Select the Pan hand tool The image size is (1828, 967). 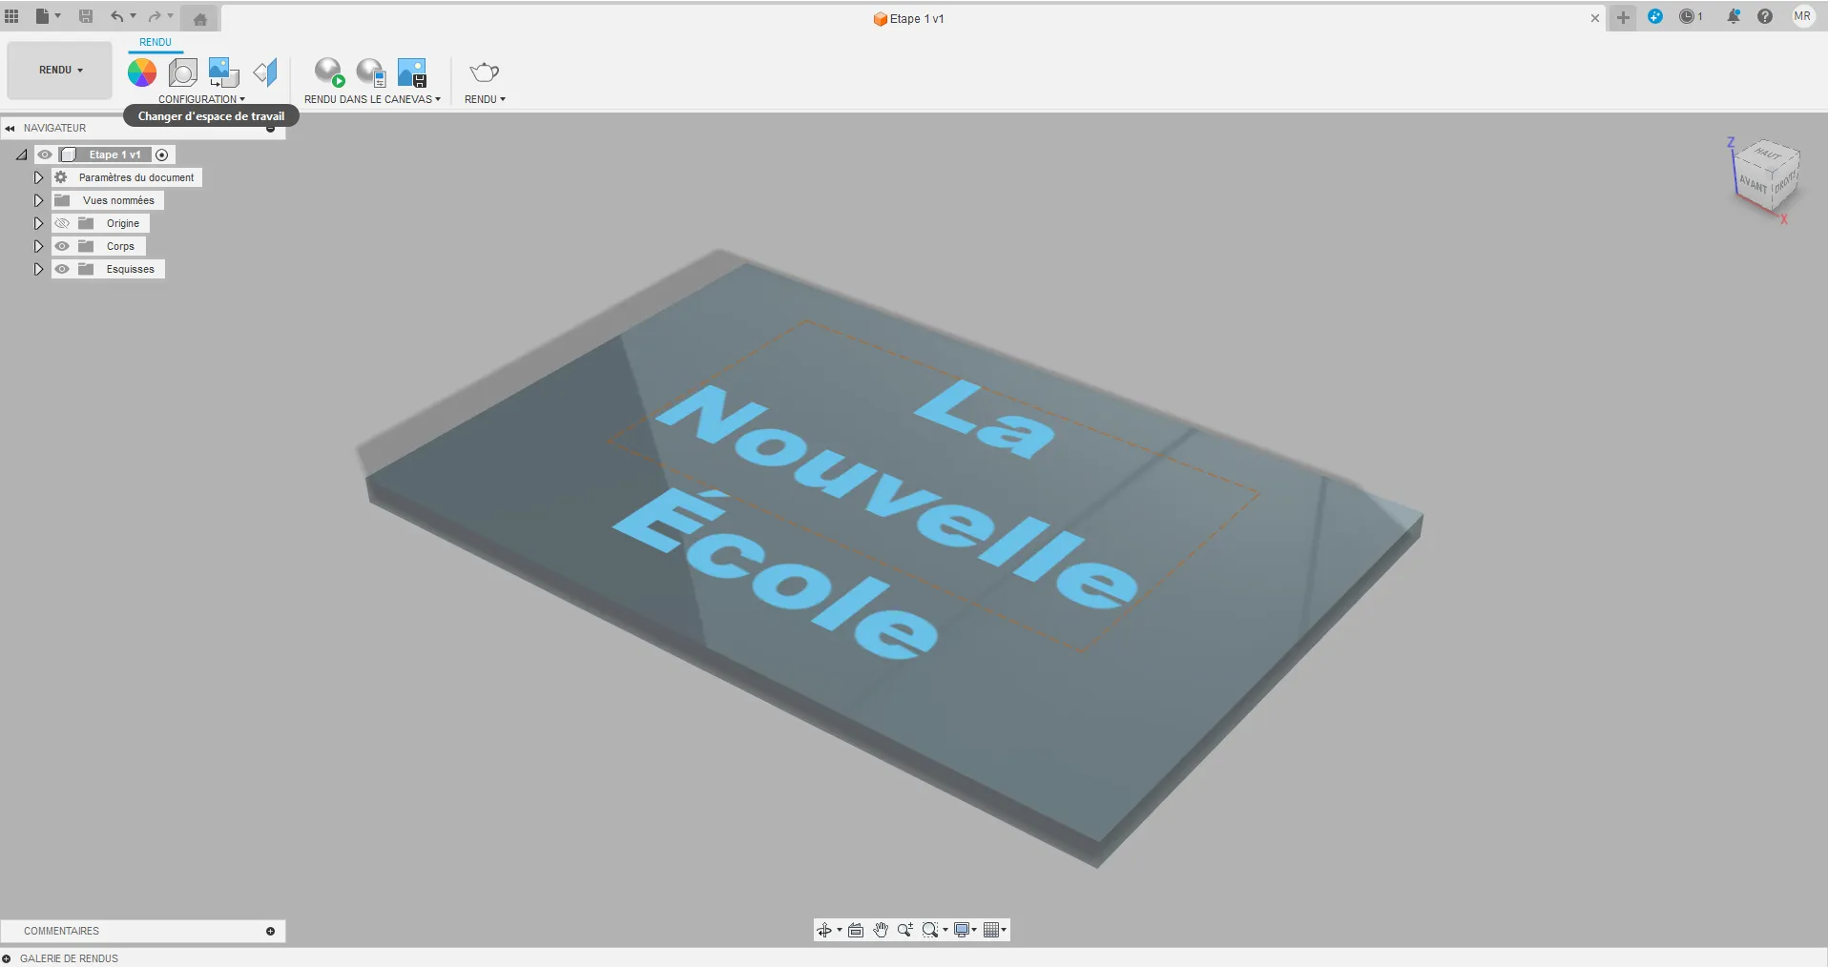(x=881, y=930)
